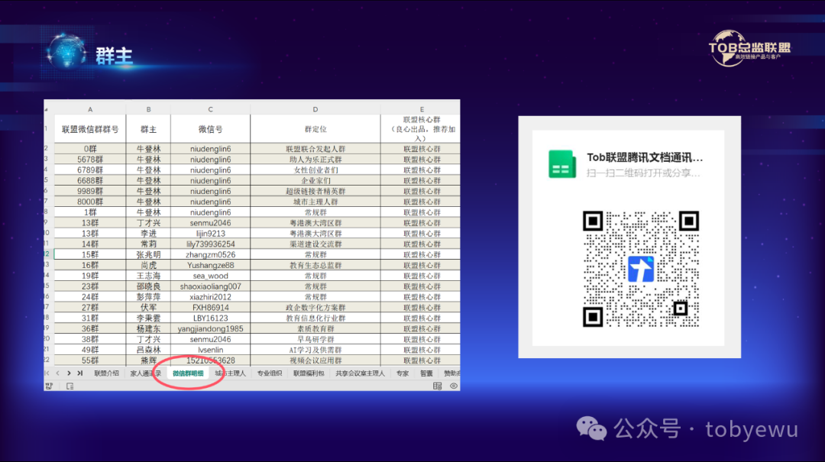Screen dimensions: 825x462
Task: Click the 联盟微信群群号 header cell
Action: pos(90,129)
